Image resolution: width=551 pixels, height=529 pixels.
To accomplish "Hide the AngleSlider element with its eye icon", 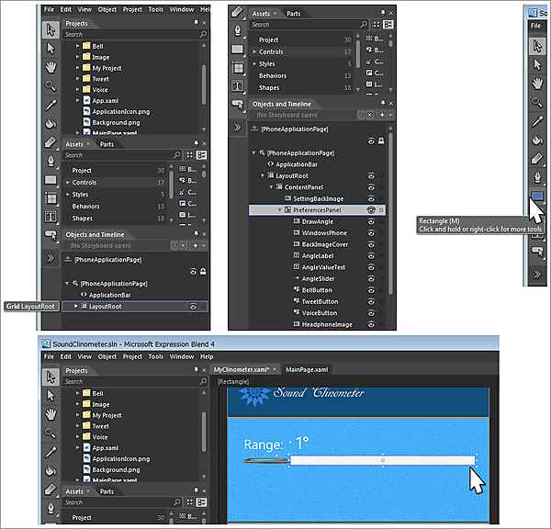I will click(x=370, y=278).
